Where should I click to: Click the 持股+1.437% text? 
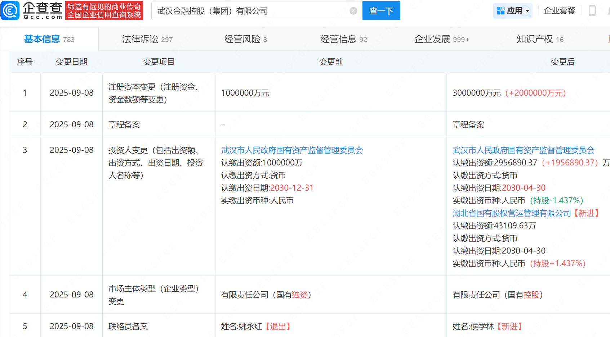[558, 264]
